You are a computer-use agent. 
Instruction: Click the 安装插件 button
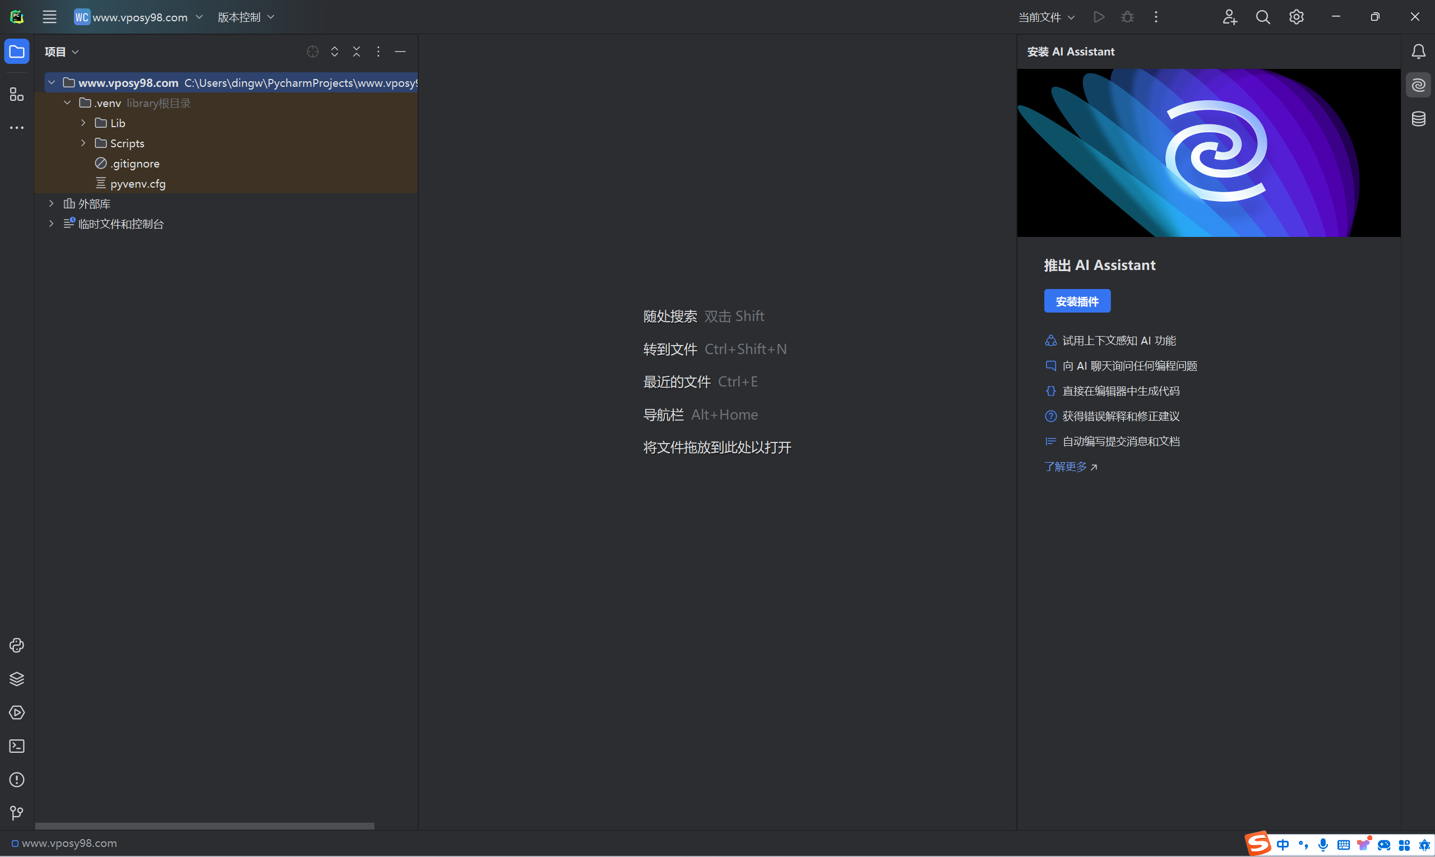tap(1077, 301)
